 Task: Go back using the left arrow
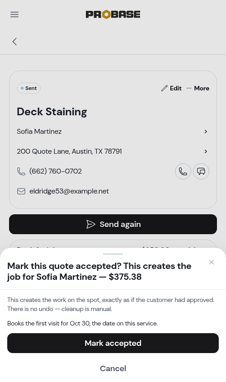coord(14,42)
